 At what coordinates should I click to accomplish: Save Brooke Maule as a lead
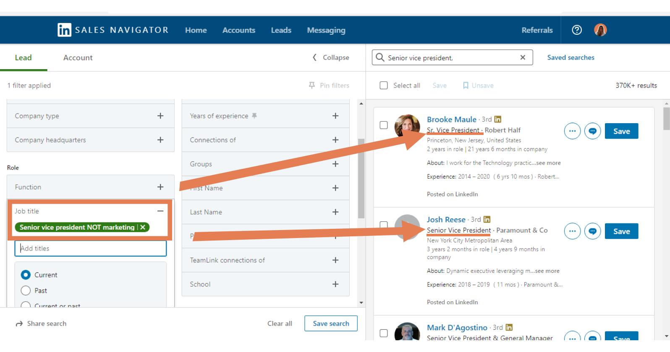pyautogui.click(x=622, y=131)
